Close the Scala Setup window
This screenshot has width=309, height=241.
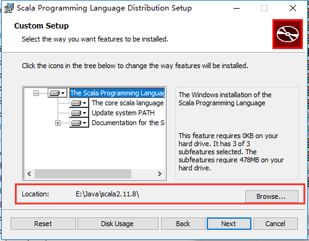point(293,8)
